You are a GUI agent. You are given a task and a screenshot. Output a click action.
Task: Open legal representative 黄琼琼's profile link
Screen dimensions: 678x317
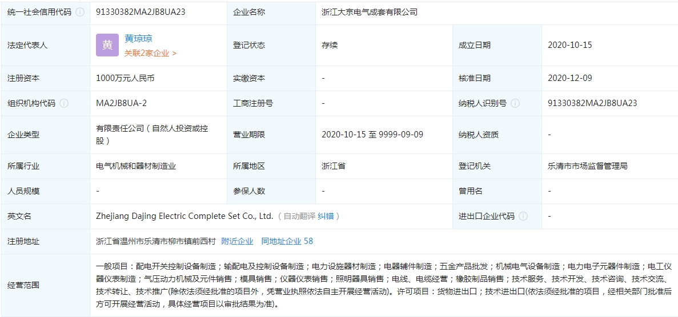138,39
